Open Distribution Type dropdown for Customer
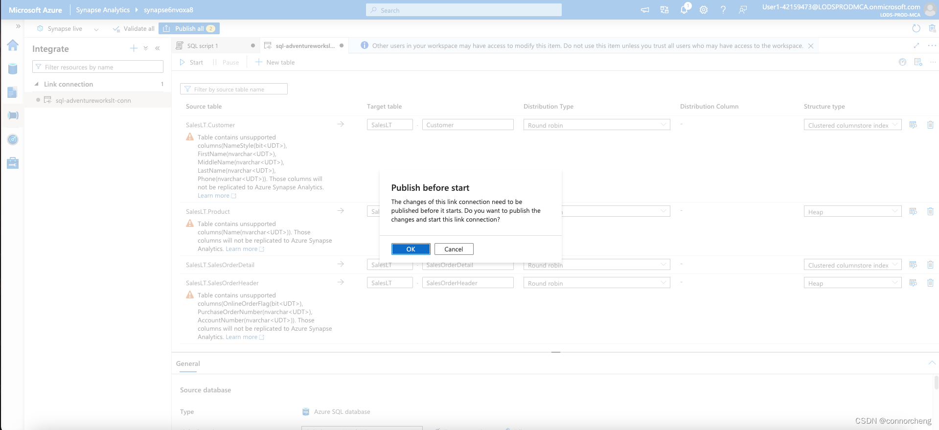The width and height of the screenshot is (939, 430). (596, 125)
